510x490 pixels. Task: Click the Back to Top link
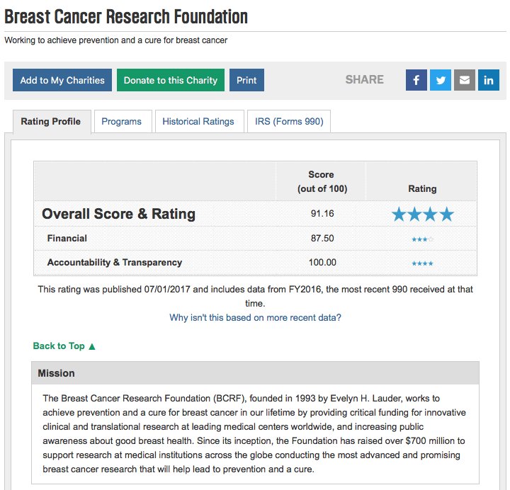tap(64, 346)
